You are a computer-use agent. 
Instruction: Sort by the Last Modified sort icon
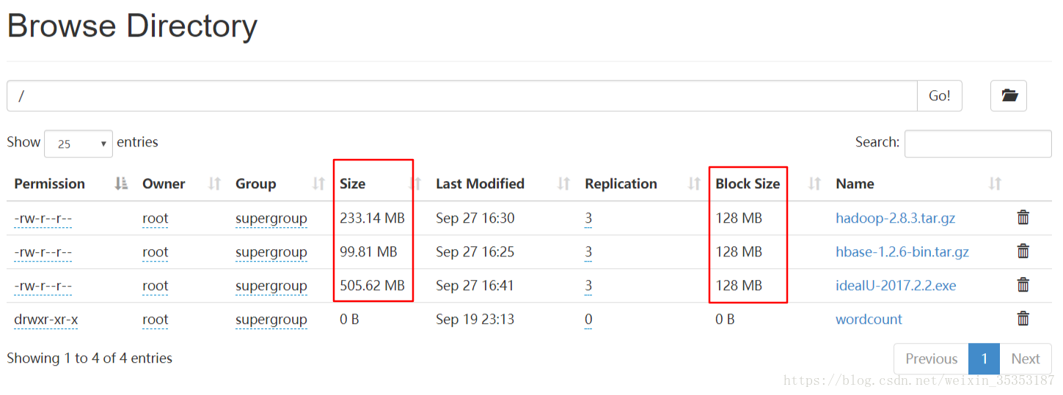564,184
